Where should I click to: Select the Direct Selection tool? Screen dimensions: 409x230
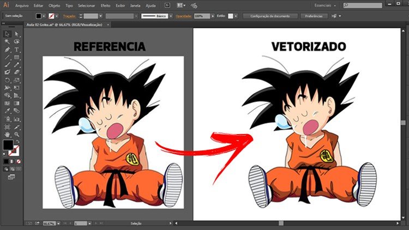[x=16, y=34]
